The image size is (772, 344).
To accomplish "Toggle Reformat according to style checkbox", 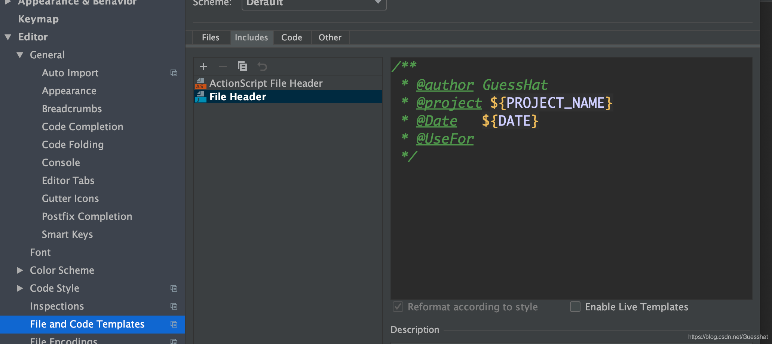I will [x=398, y=307].
